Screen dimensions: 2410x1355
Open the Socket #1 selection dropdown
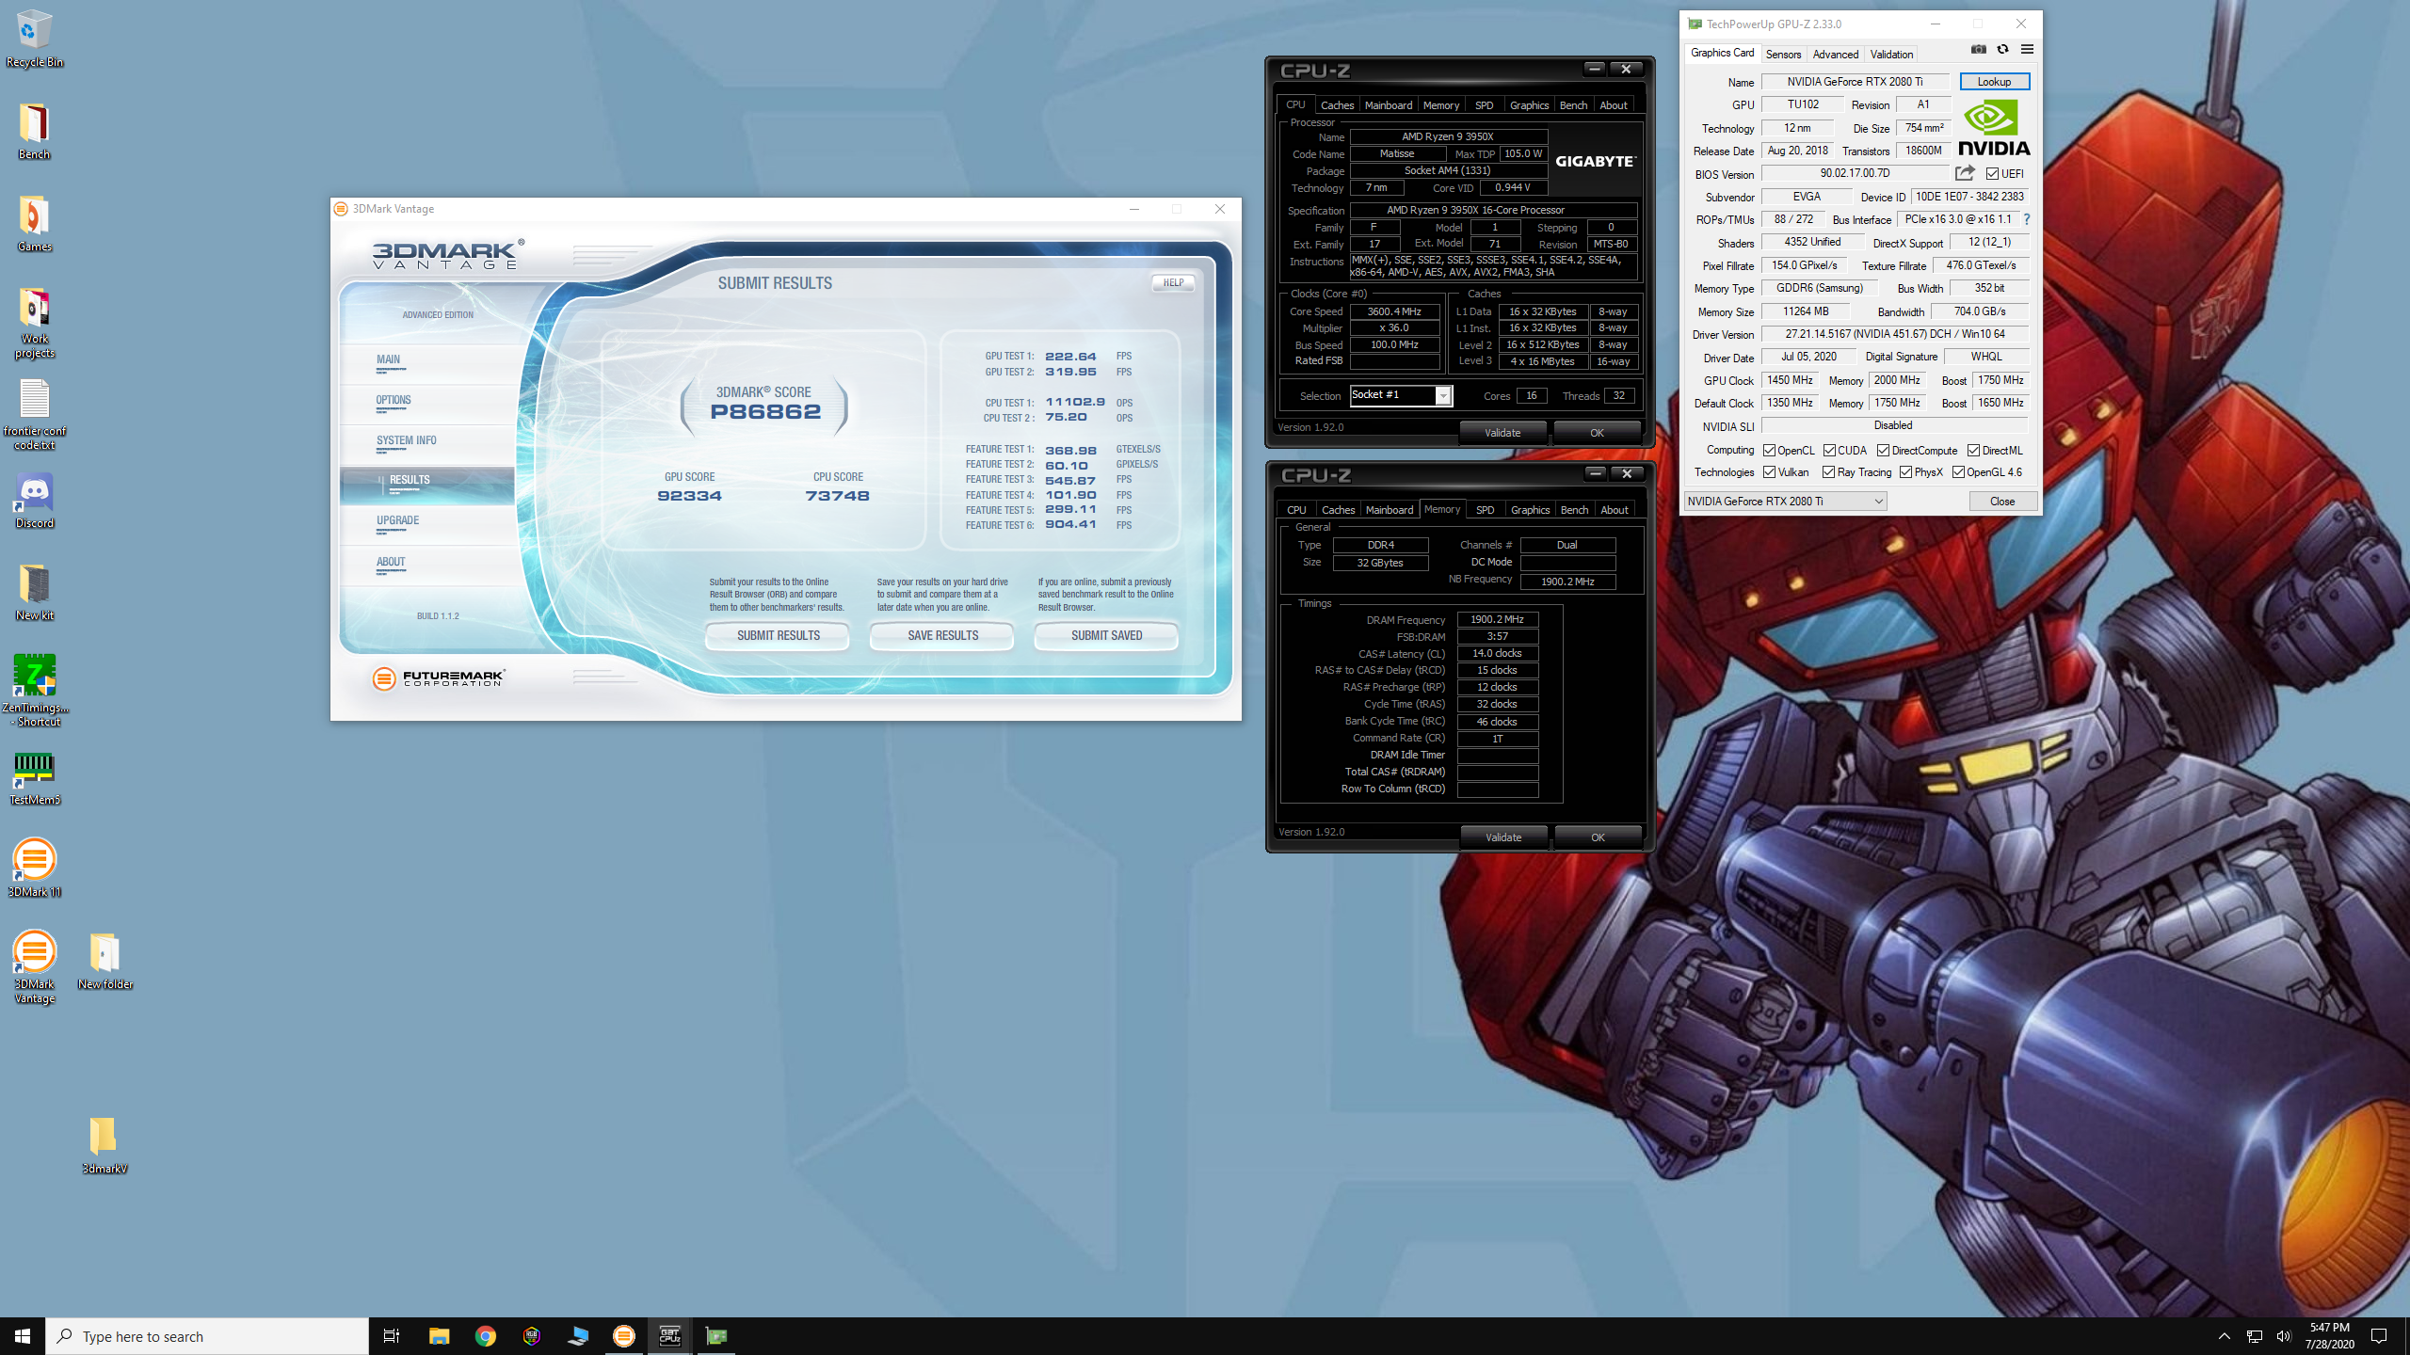pos(1401,395)
